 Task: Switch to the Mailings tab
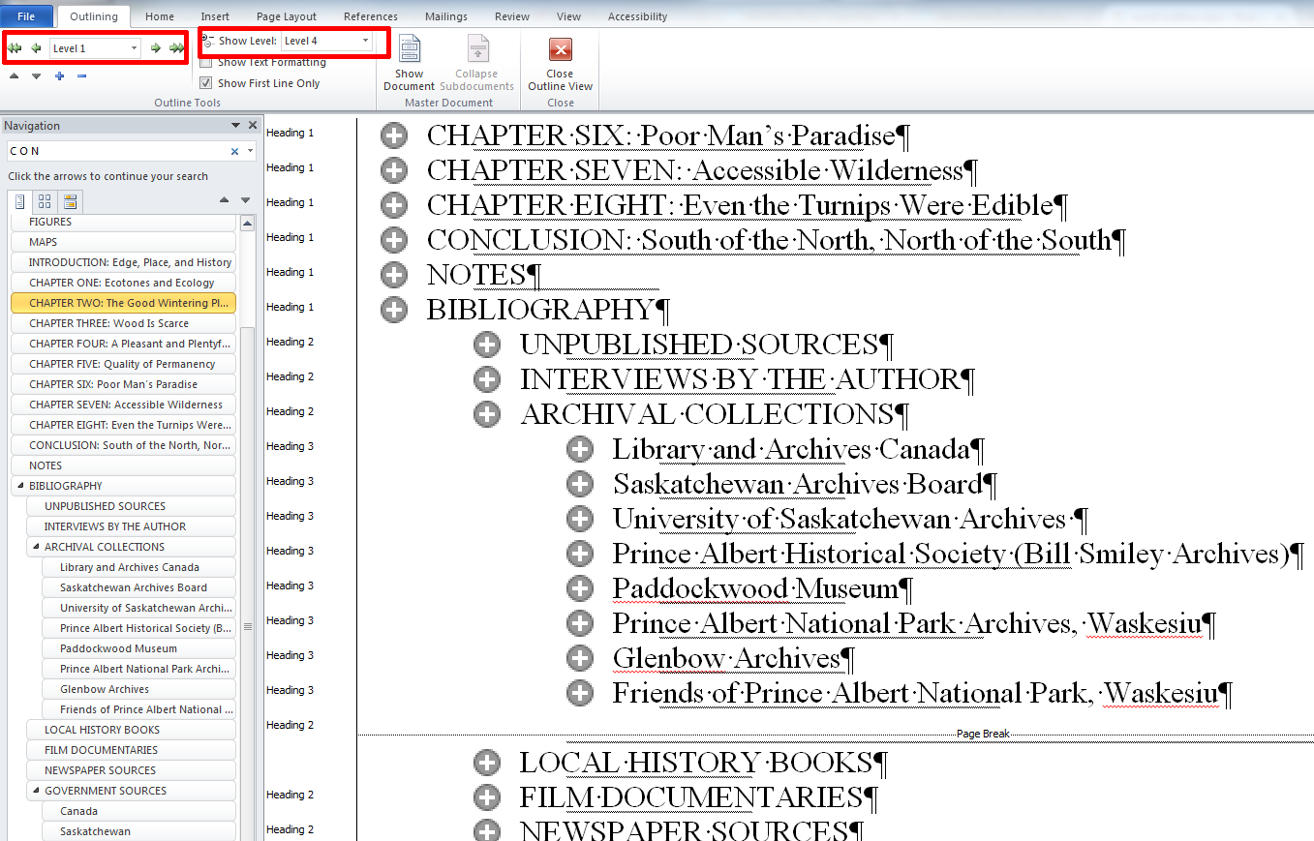click(445, 16)
